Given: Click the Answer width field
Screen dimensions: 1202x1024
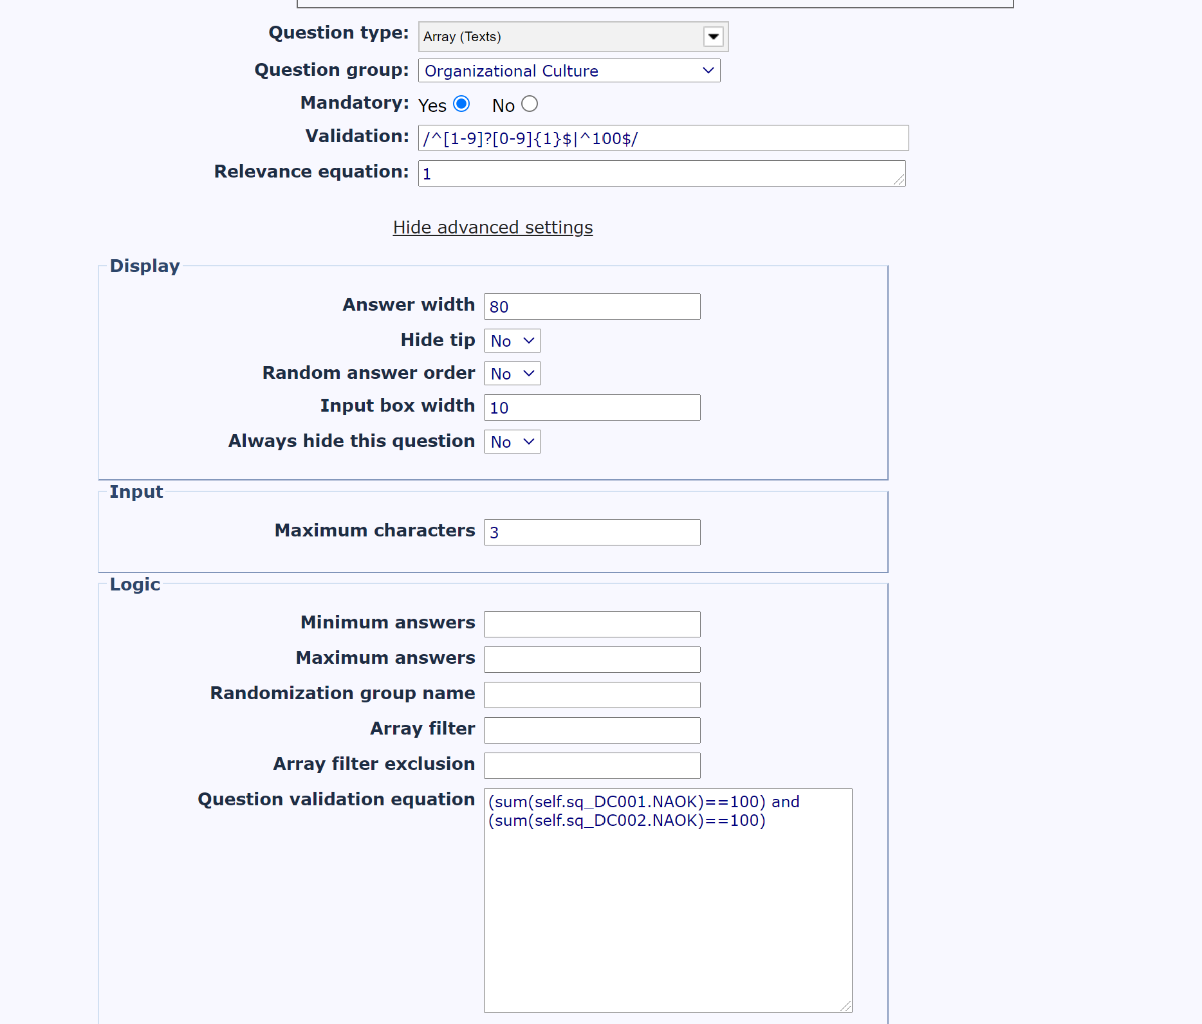Looking at the screenshot, I should [591, 307].
